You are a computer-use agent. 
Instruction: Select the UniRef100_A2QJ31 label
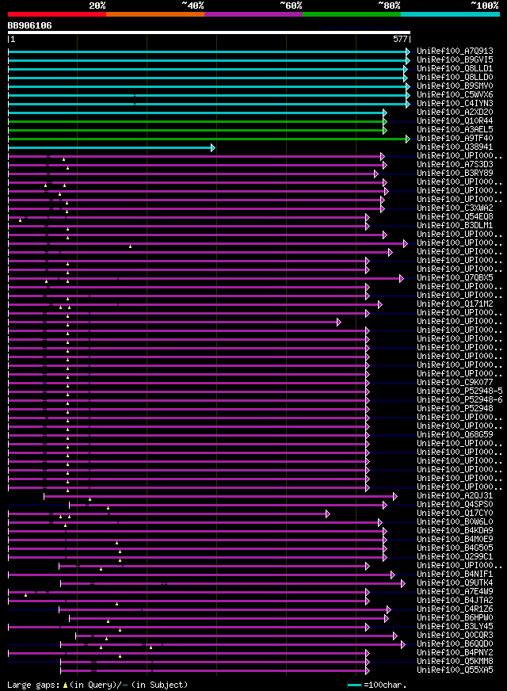click(x=455, y=496)
